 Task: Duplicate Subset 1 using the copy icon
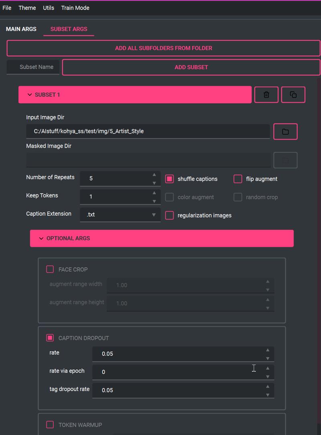click(293, 95)
